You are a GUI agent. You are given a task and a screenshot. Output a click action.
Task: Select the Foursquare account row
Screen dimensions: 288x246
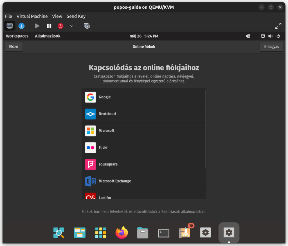pos(144,165)
